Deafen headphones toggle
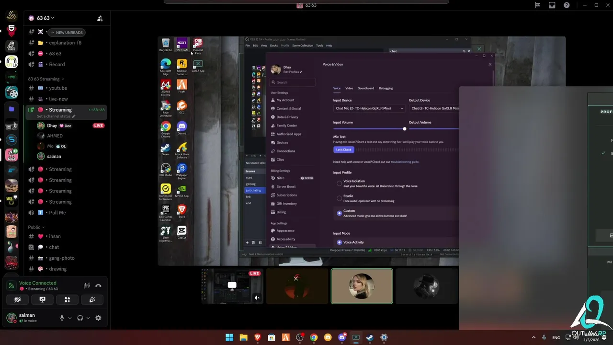 pyautogui.click(x=80, y=318)
